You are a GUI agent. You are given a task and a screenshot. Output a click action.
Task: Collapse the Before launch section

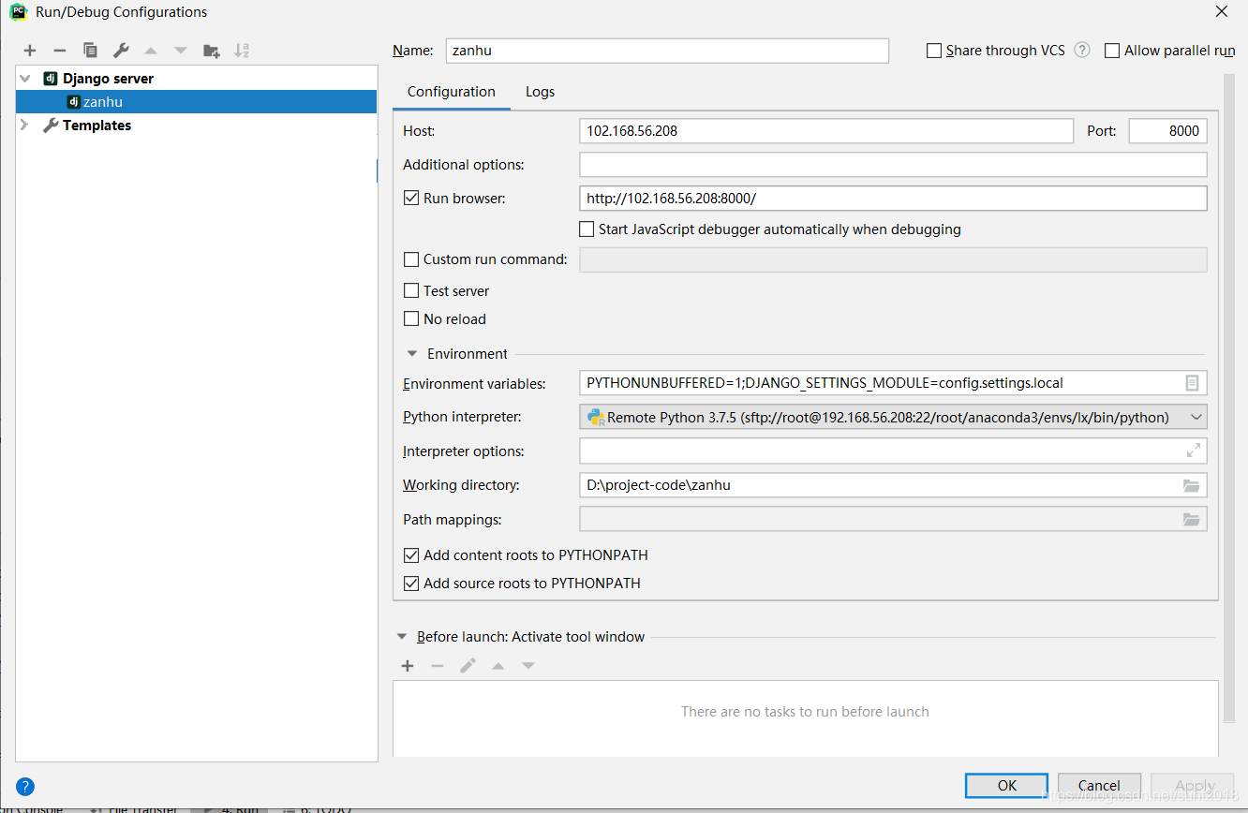click(x=402, y=637)
